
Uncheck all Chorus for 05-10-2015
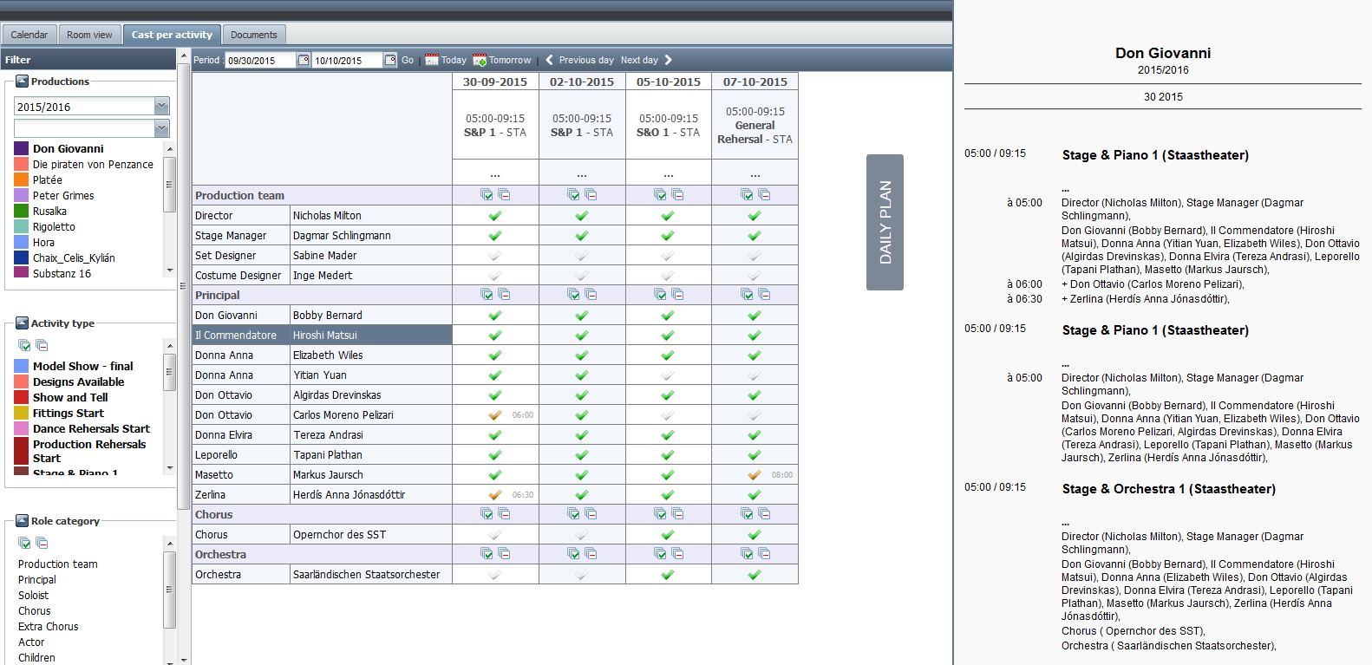coord(677,514)
